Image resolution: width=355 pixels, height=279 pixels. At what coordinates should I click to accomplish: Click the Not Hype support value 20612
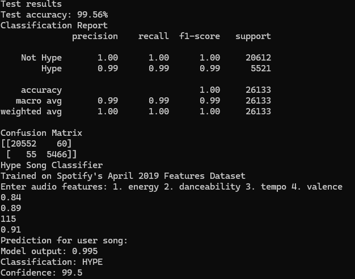pyautogui.click(x=259, y=58)
